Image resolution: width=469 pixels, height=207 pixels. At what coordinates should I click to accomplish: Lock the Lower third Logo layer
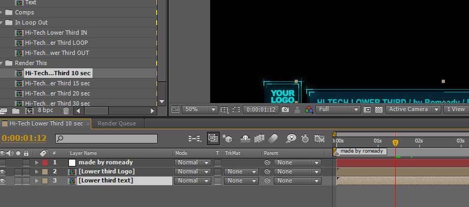click(27, 171)
